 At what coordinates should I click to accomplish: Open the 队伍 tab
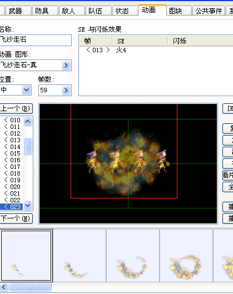(x=98, y=11)
